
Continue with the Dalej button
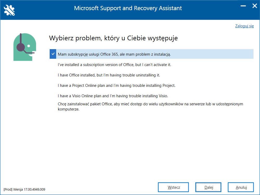click(x=208, y=187)
